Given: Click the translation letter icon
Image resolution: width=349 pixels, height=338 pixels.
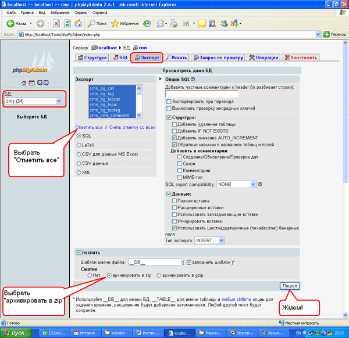Looking at the screenshot, I should click(x=234, y=23).
